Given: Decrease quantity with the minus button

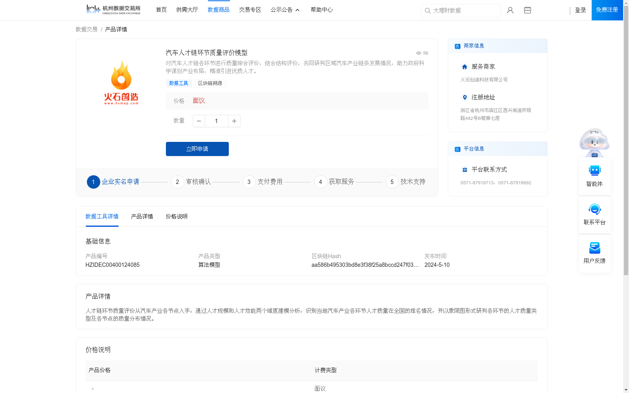Looking at the screenshot, I should [x=199, y=121].
